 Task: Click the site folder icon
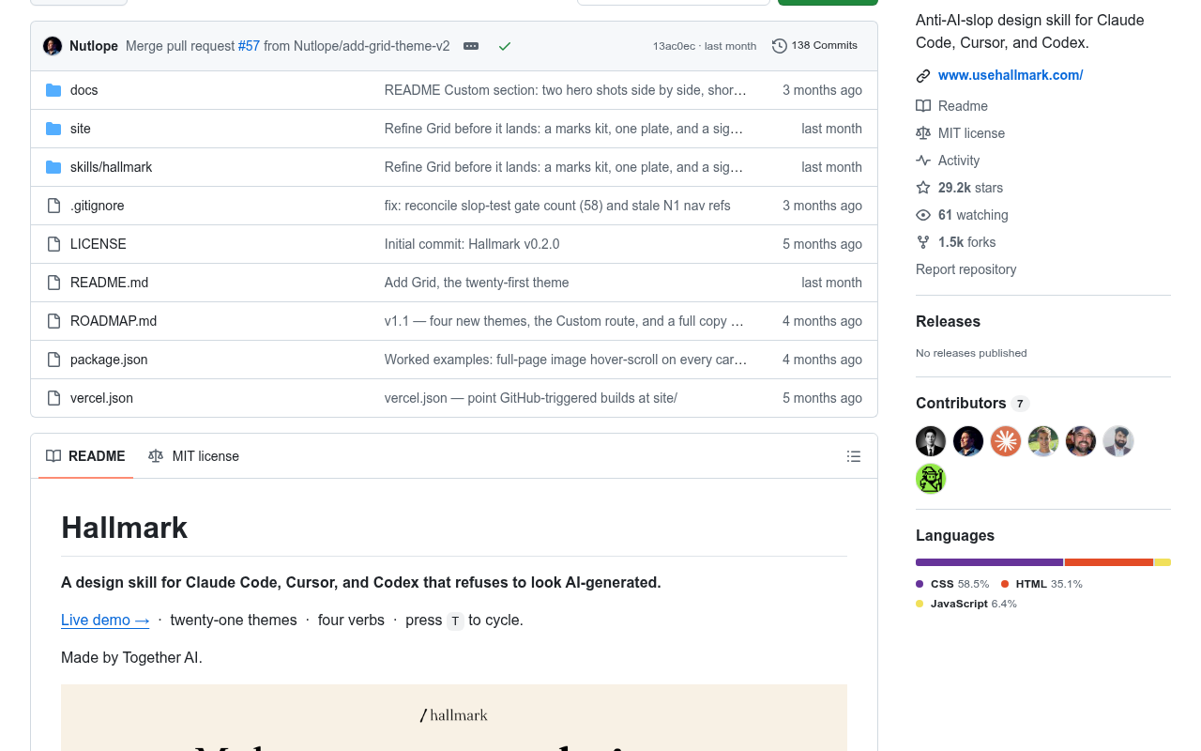tap(53, 129)
